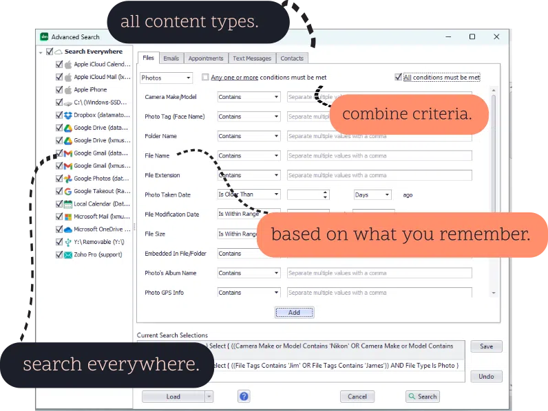The height and width of the screenshot is (411, 548).
Task: Open Photo Tag (Face Name) operator dropdown
Action: click(x=249, y=117)
